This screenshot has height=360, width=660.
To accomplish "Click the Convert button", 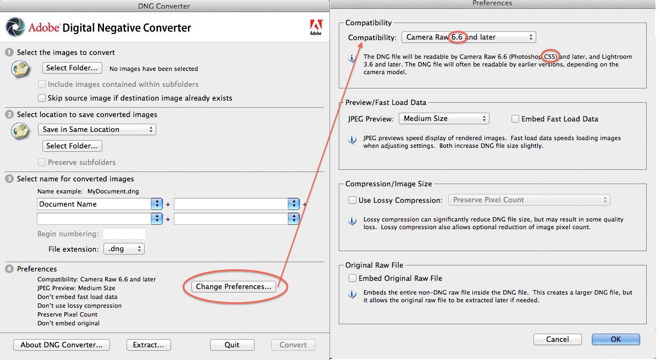I will (x=293, y=345).
